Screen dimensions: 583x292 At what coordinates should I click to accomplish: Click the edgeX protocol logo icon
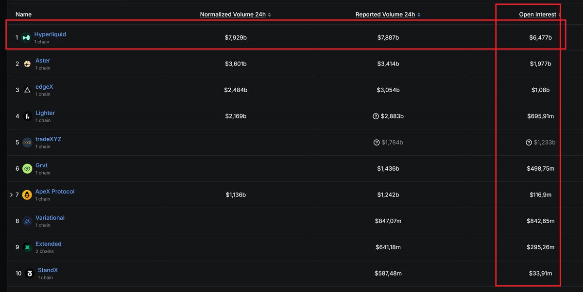[27, 90]
